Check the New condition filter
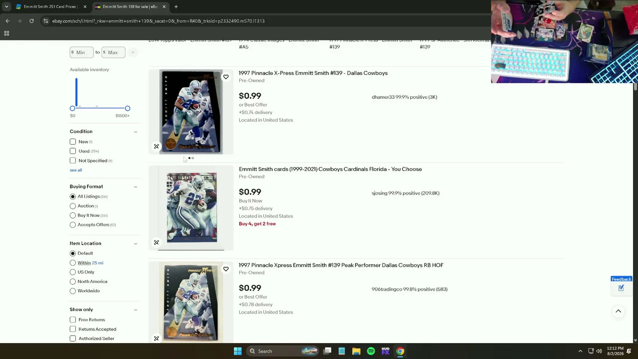Viewport: 638px width, 359px height. pos(73,142)
